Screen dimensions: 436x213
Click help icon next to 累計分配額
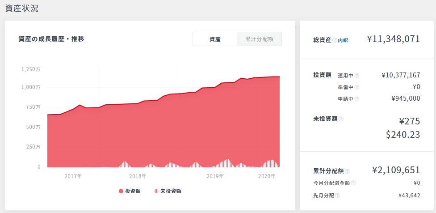click(x=347, y=171)
